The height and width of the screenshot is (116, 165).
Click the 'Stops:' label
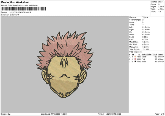132,22
